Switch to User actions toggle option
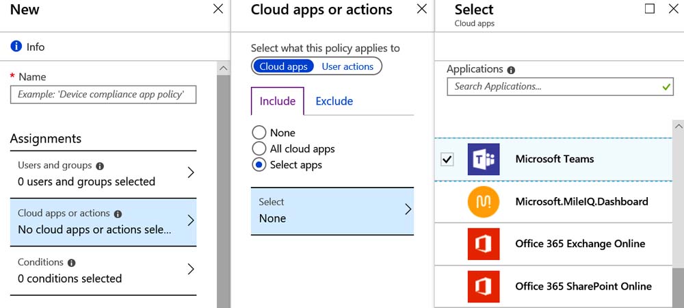Screen dimensions: 684x308 point(347,66)
